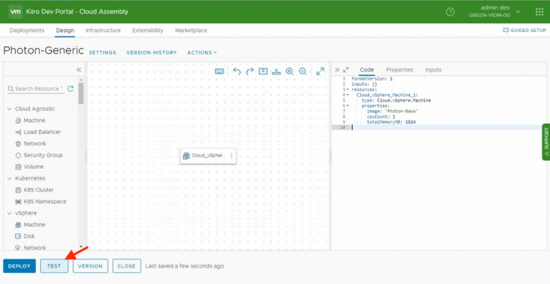This screenshot has height=284, width=550.
Task: Expand canvas to full screen
Action: tap(321, 72)
